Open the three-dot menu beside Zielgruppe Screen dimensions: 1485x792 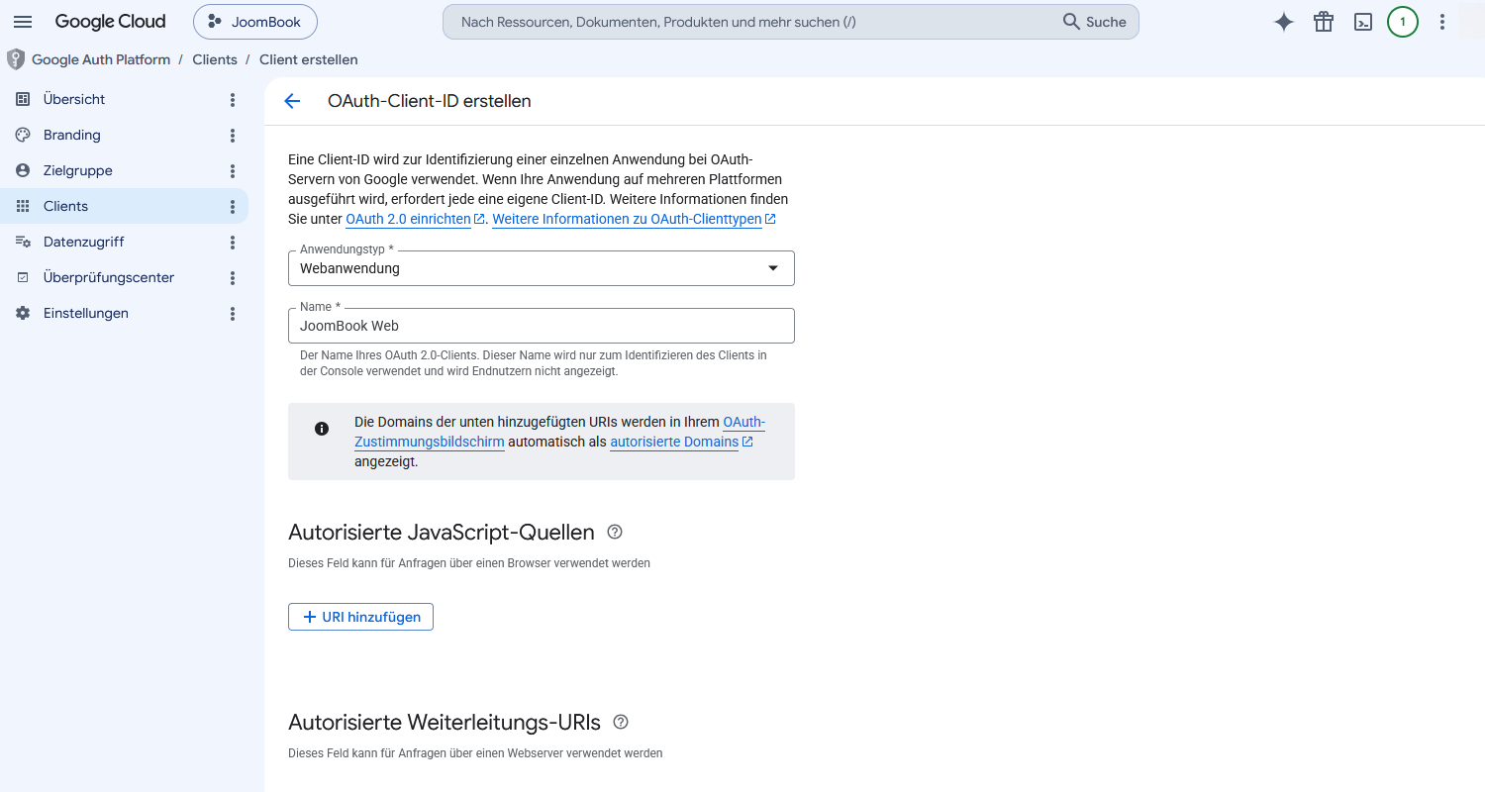pos(233,170)
